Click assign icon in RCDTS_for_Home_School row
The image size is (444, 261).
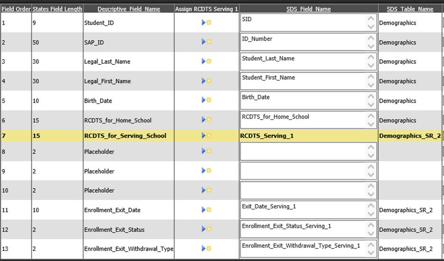point(206,120)
